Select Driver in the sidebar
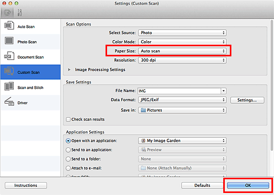This screenshot has width=274, height=195. pyautogui.click(x=30, y=103)
